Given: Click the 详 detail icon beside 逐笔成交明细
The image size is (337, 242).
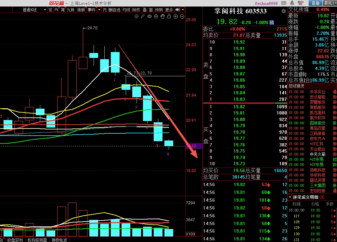Looking at the screenshot, I should tap(322, 197).
